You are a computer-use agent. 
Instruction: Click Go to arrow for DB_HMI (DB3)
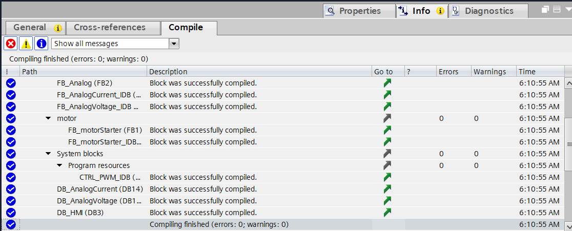pyautogui.click(x=387, y=213)
